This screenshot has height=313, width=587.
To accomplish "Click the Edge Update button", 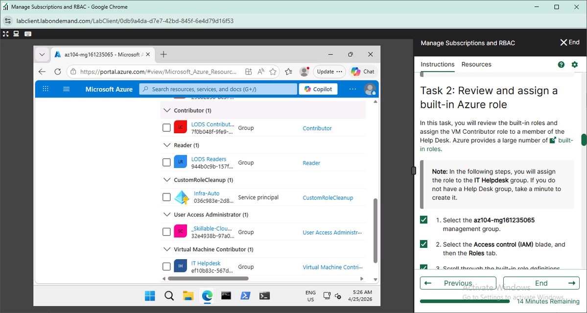I will (x=329, y=72).
